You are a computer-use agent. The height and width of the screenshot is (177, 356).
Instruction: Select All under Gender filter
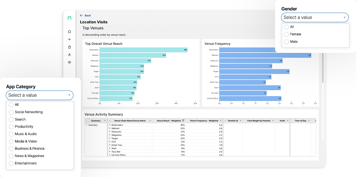tap(286, 27)
